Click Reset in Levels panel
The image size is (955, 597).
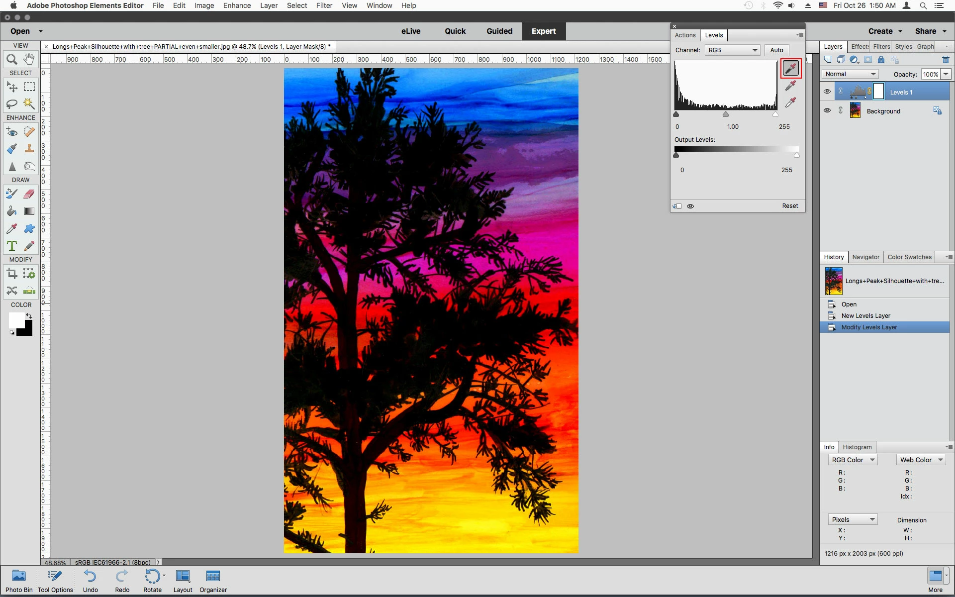789,206
